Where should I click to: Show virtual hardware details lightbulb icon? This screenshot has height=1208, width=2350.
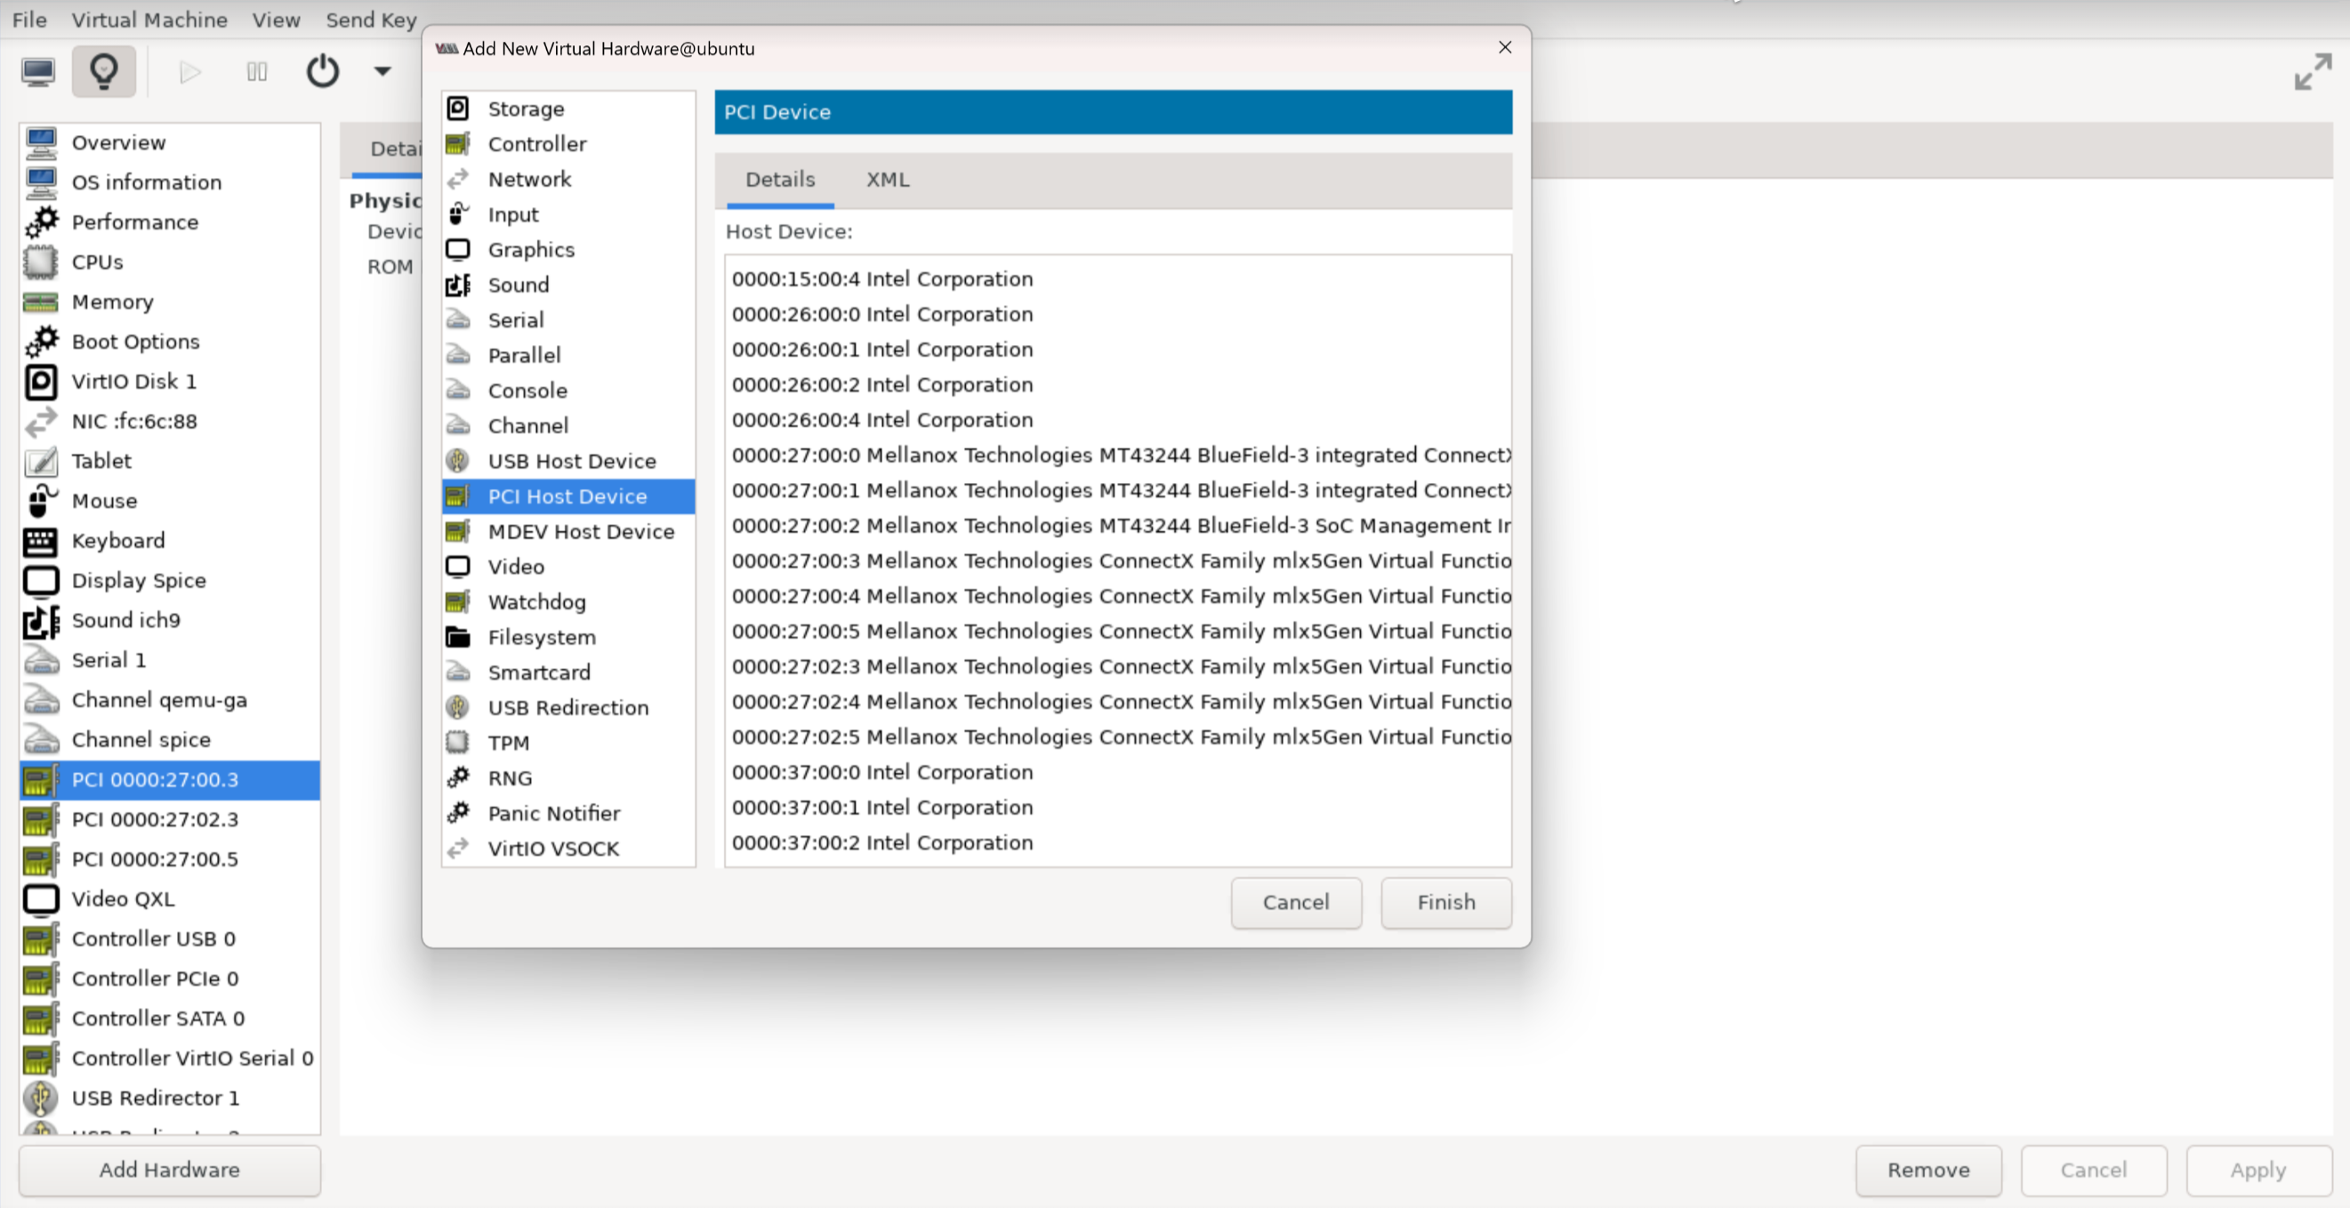pos(104,71)
